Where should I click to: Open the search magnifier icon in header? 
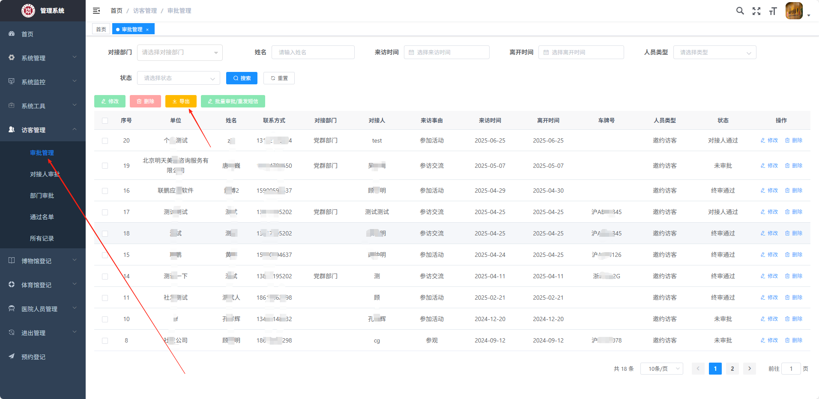point(740,11)
